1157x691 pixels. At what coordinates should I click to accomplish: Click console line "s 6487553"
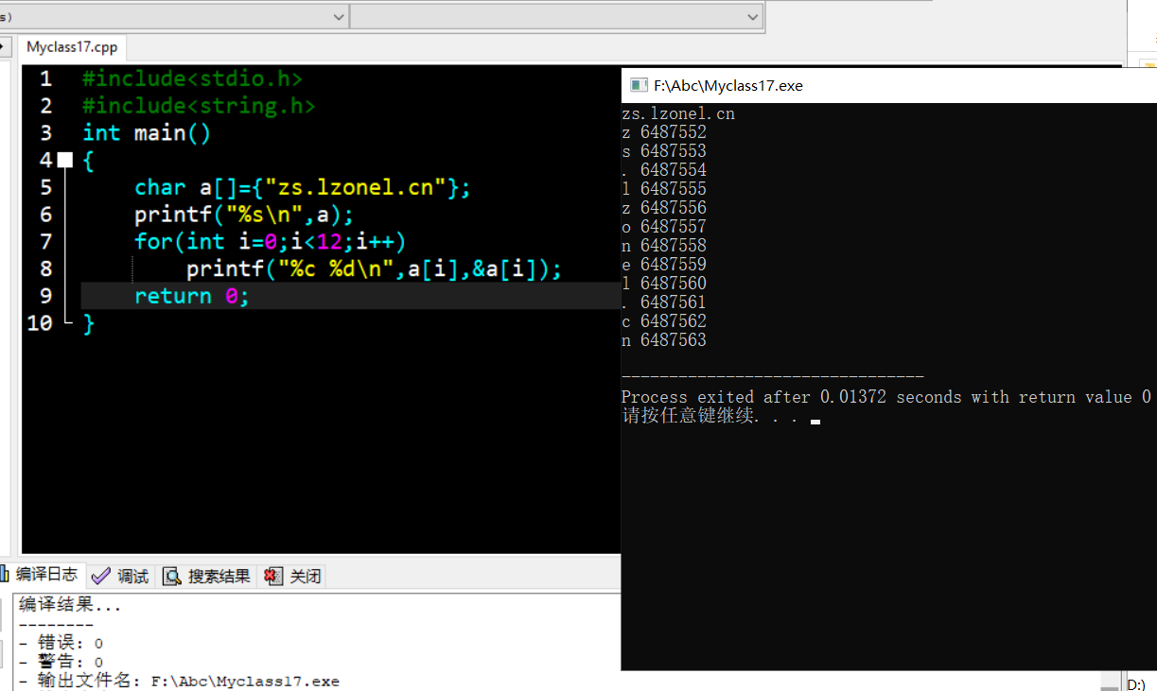(x=664, y=151)
